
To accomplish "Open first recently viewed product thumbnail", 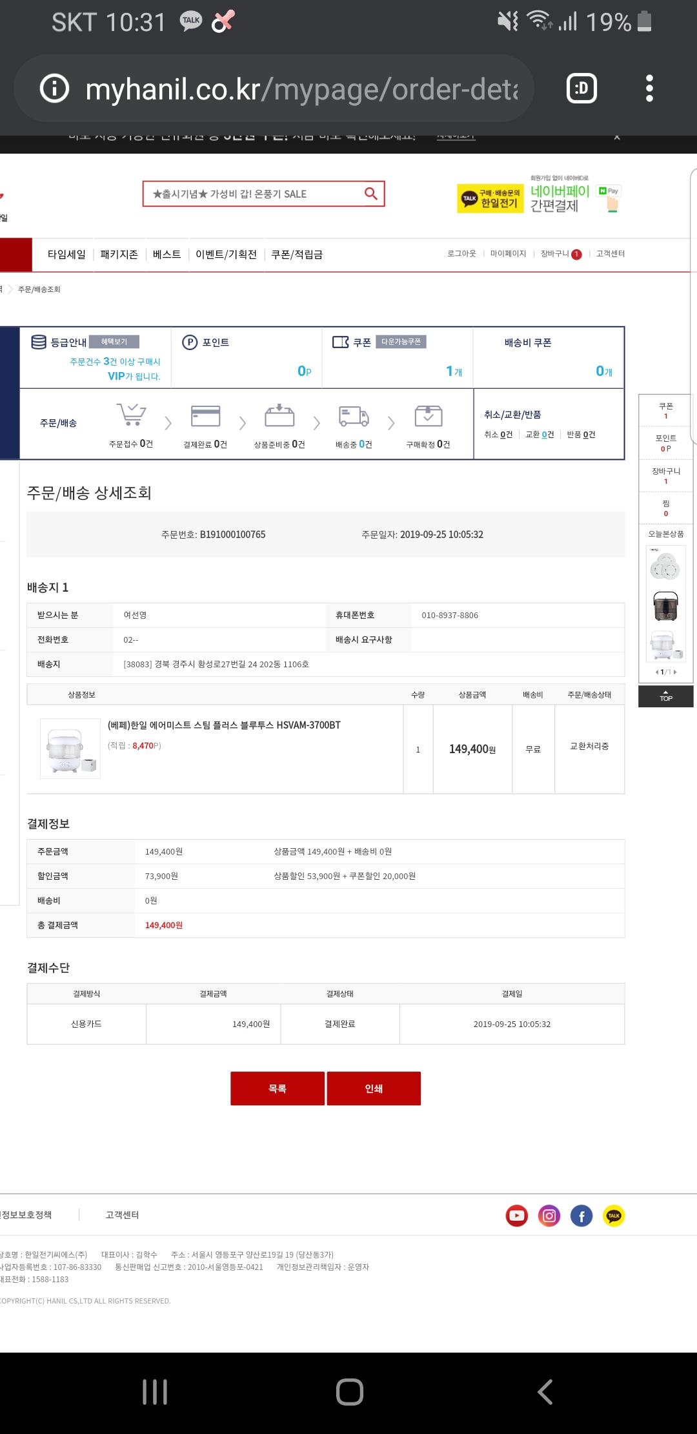I will [x=665, y=566].
